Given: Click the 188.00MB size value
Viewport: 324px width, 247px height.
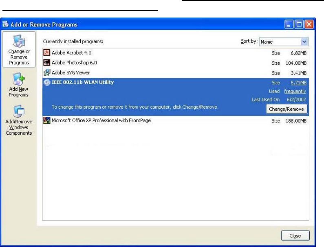Looking at the screenshot, I should 296,121.
